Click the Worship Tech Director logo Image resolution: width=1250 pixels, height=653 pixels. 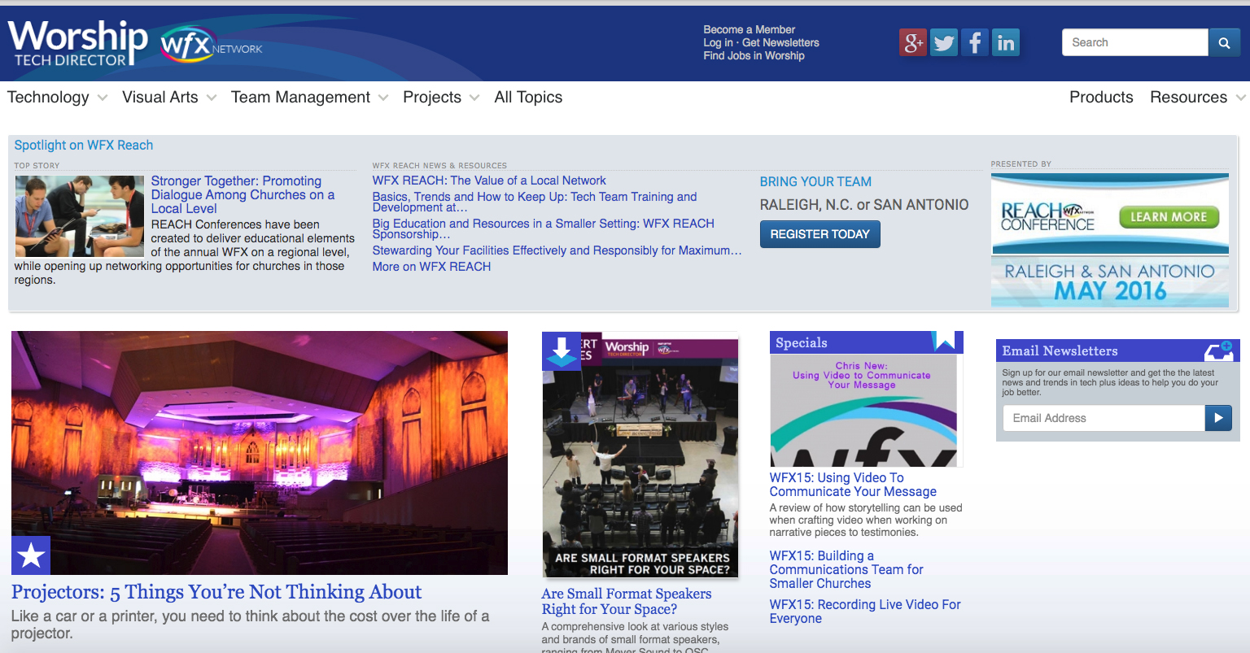point(78,43)
